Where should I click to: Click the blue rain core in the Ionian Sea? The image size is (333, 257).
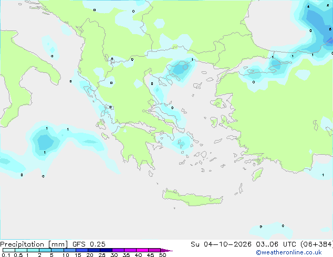[45, 142]
